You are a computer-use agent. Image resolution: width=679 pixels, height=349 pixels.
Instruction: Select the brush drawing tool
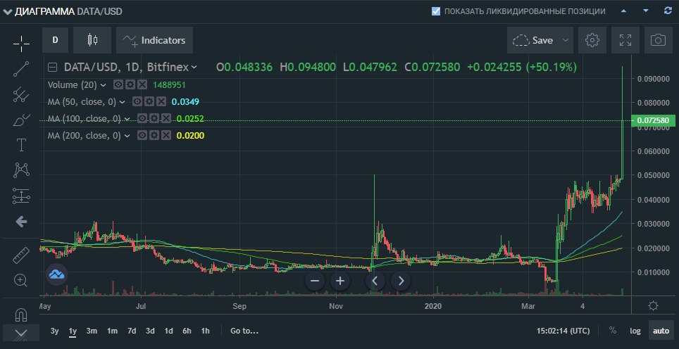pos(21,120)
